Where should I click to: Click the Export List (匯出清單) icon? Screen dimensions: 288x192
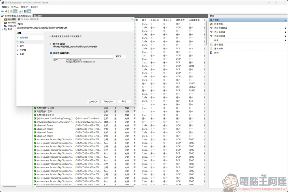(212, 49)
